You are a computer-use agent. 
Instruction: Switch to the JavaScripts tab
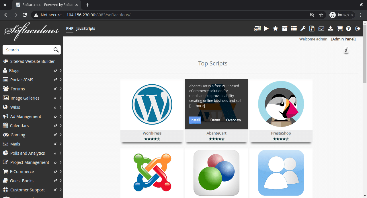click(x=86, y=28)
